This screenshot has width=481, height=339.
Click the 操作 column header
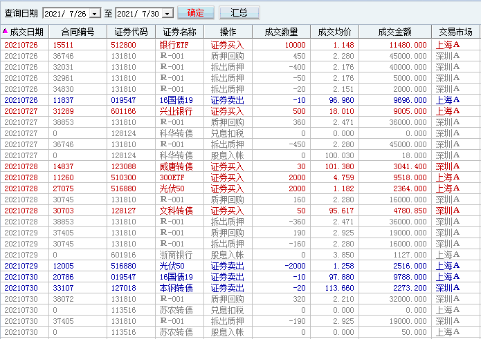point(228,32)
